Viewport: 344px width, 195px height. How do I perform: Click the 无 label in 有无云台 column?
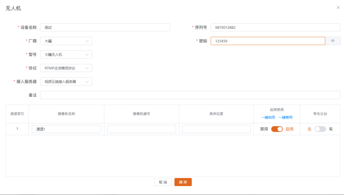(309, 129)
